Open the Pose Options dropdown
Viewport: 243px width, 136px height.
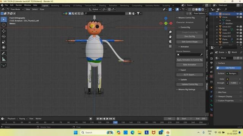tap(200, 14)
